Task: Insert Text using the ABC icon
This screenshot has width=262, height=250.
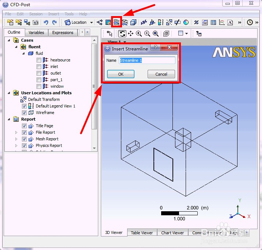Action: click(144, 22)
